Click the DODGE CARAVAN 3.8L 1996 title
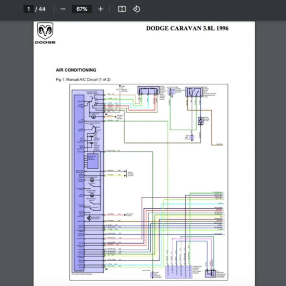The width and height of the screenshot is (286, 286). (187, 28)
